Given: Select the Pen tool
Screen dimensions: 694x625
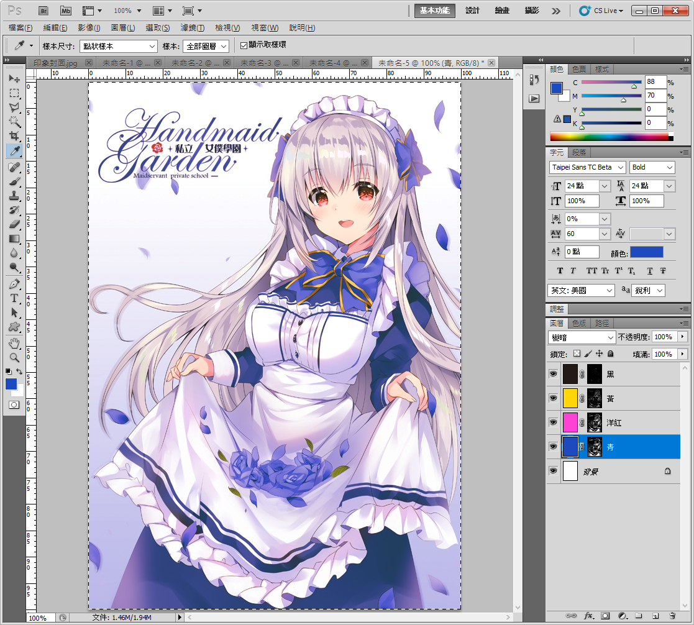Looking at the screenshot, I should click(14, 284).
